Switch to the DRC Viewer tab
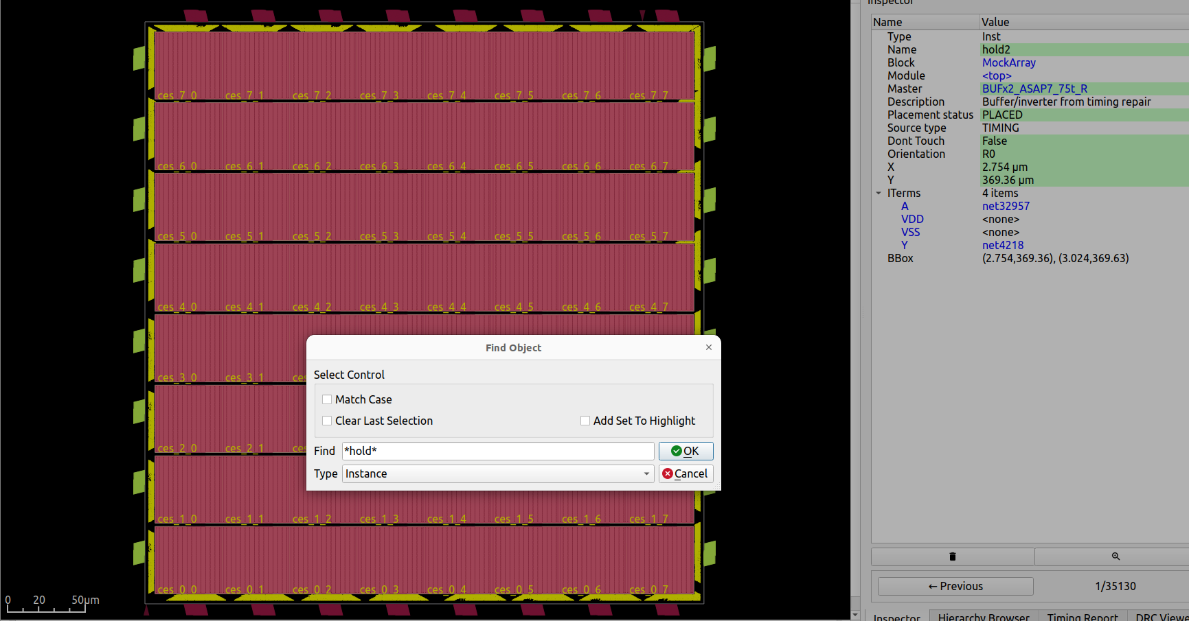This screenshot has height=621, width=1189. point(1166,616)
